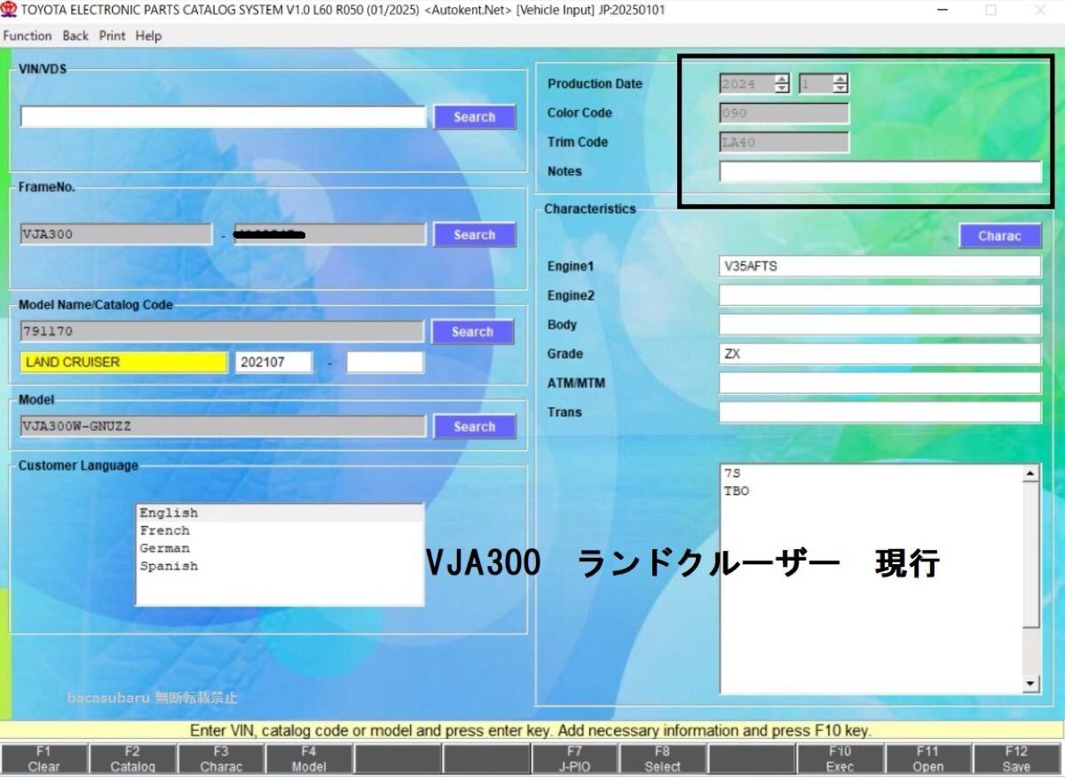The image size is (1065, 777).
Task: Choose Spanish from the Customer Language list
Action: [x=169, y=566]
